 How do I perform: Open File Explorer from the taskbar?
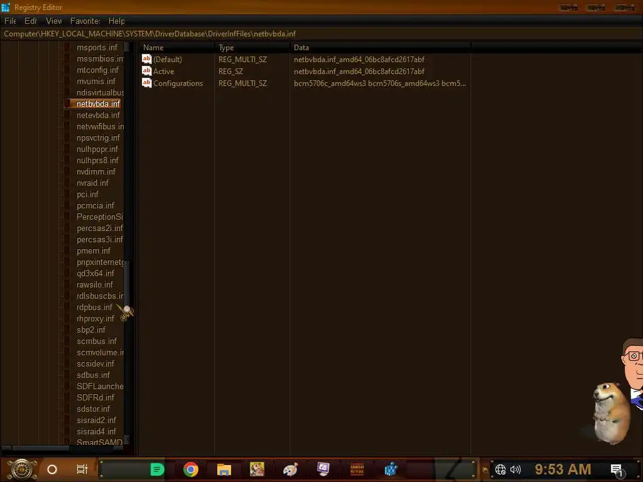click(x=224, y=469)
